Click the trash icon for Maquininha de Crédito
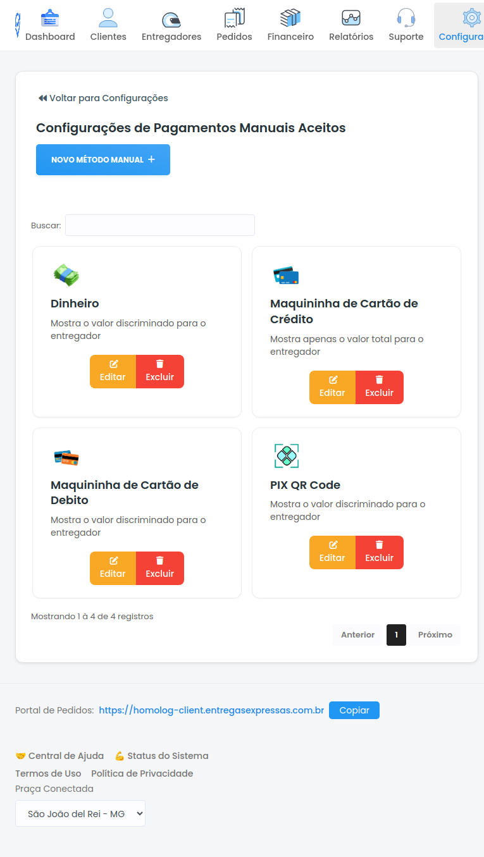This screenshot has height=857, width=484. [379, 380]
